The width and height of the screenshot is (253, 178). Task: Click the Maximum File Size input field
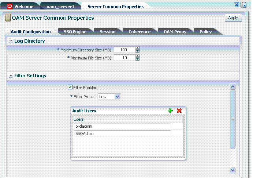coord(124,58)
